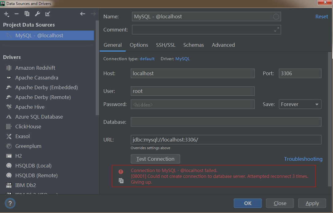The image size is (333, 213).
Task: Go back with the left arrow
Action: click(82, 14)
